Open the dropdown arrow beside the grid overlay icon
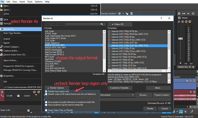 (x=123, y=13)
